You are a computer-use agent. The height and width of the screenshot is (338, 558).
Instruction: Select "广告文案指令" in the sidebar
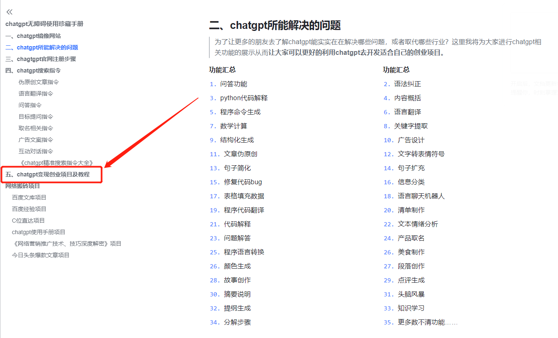click(38, 139)
